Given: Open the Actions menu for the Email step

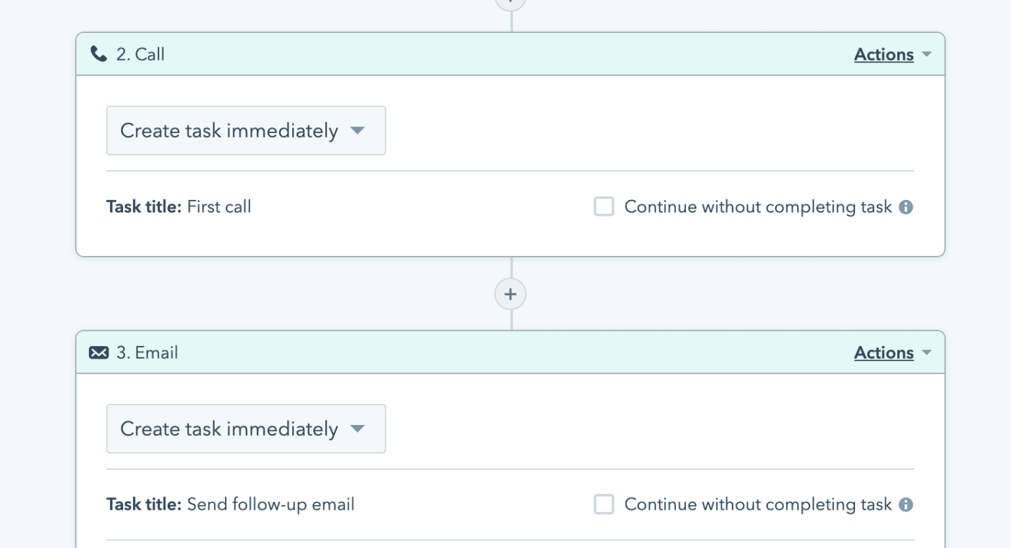Looking at the screenshot, I should 883,353.
